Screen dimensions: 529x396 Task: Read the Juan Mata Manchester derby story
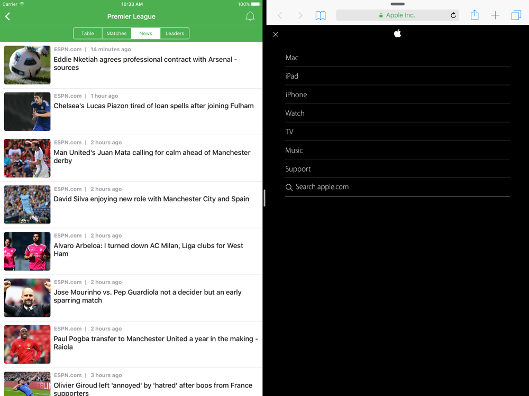click(x=131, y=158)
